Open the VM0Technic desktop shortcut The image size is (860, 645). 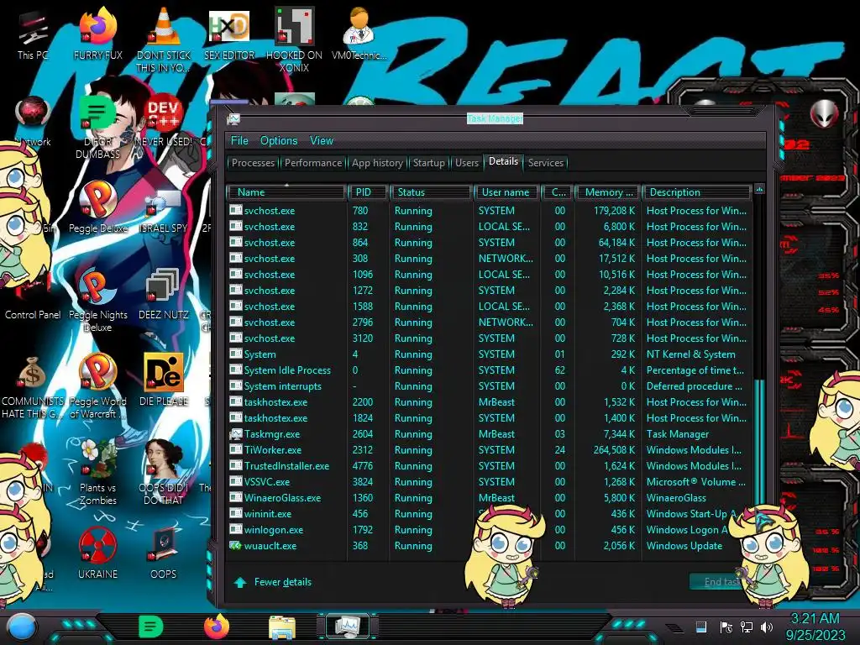coord(359,34)
